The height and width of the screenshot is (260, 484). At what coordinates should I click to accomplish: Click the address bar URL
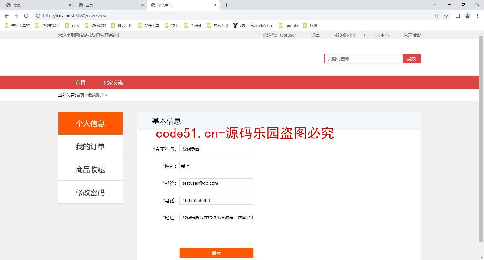point(75,16)
